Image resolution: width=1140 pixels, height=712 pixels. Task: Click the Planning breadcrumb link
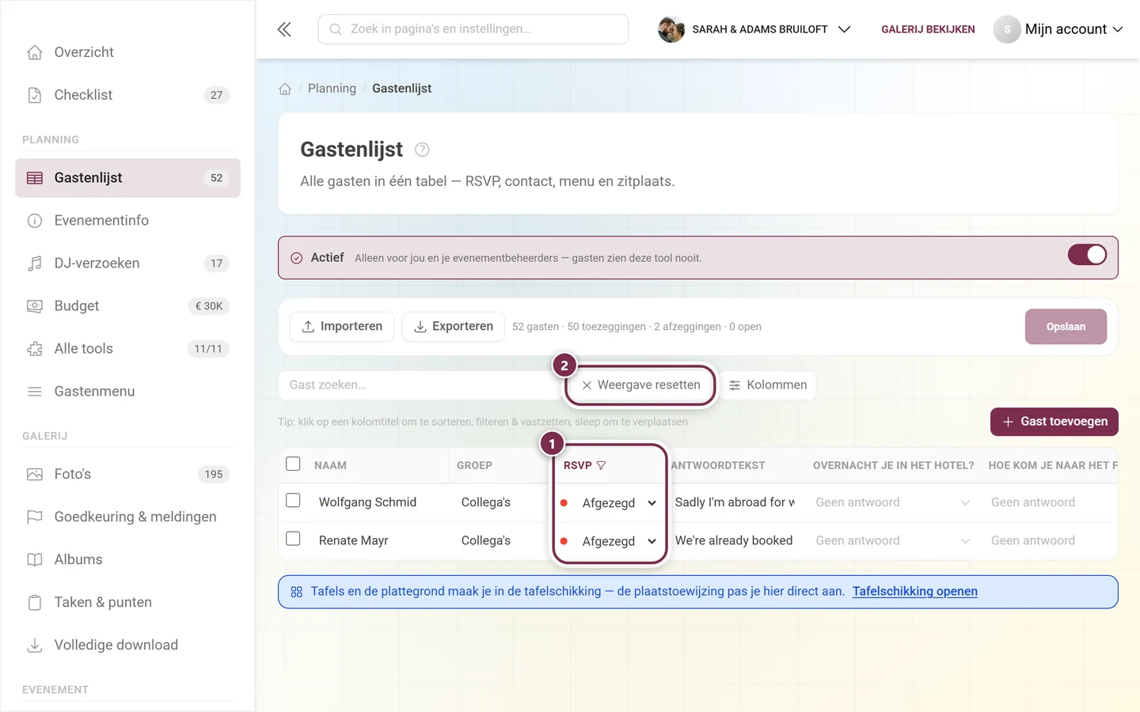(332, 89)
